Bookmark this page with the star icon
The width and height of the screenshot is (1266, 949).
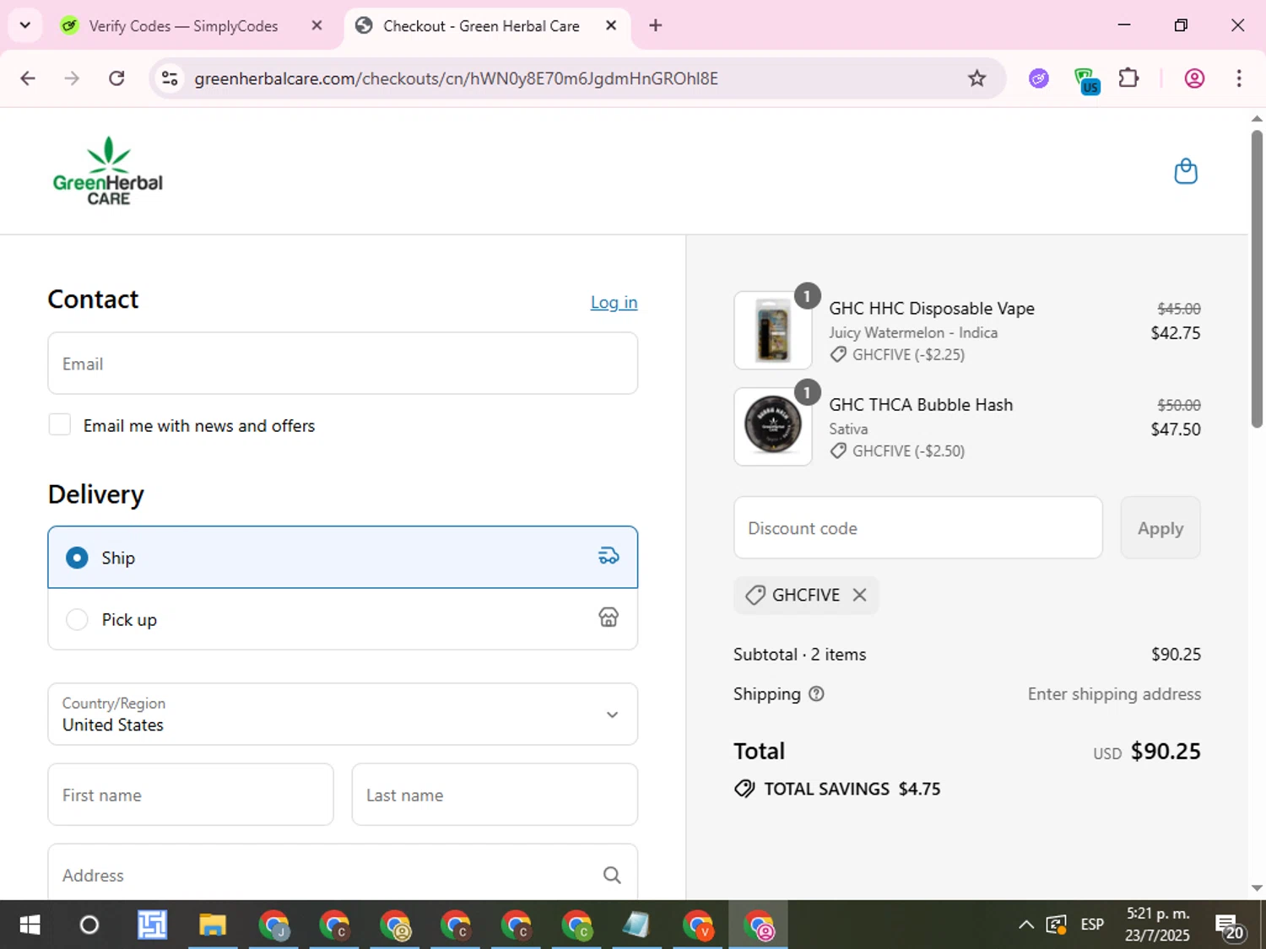tap(977, 78)
